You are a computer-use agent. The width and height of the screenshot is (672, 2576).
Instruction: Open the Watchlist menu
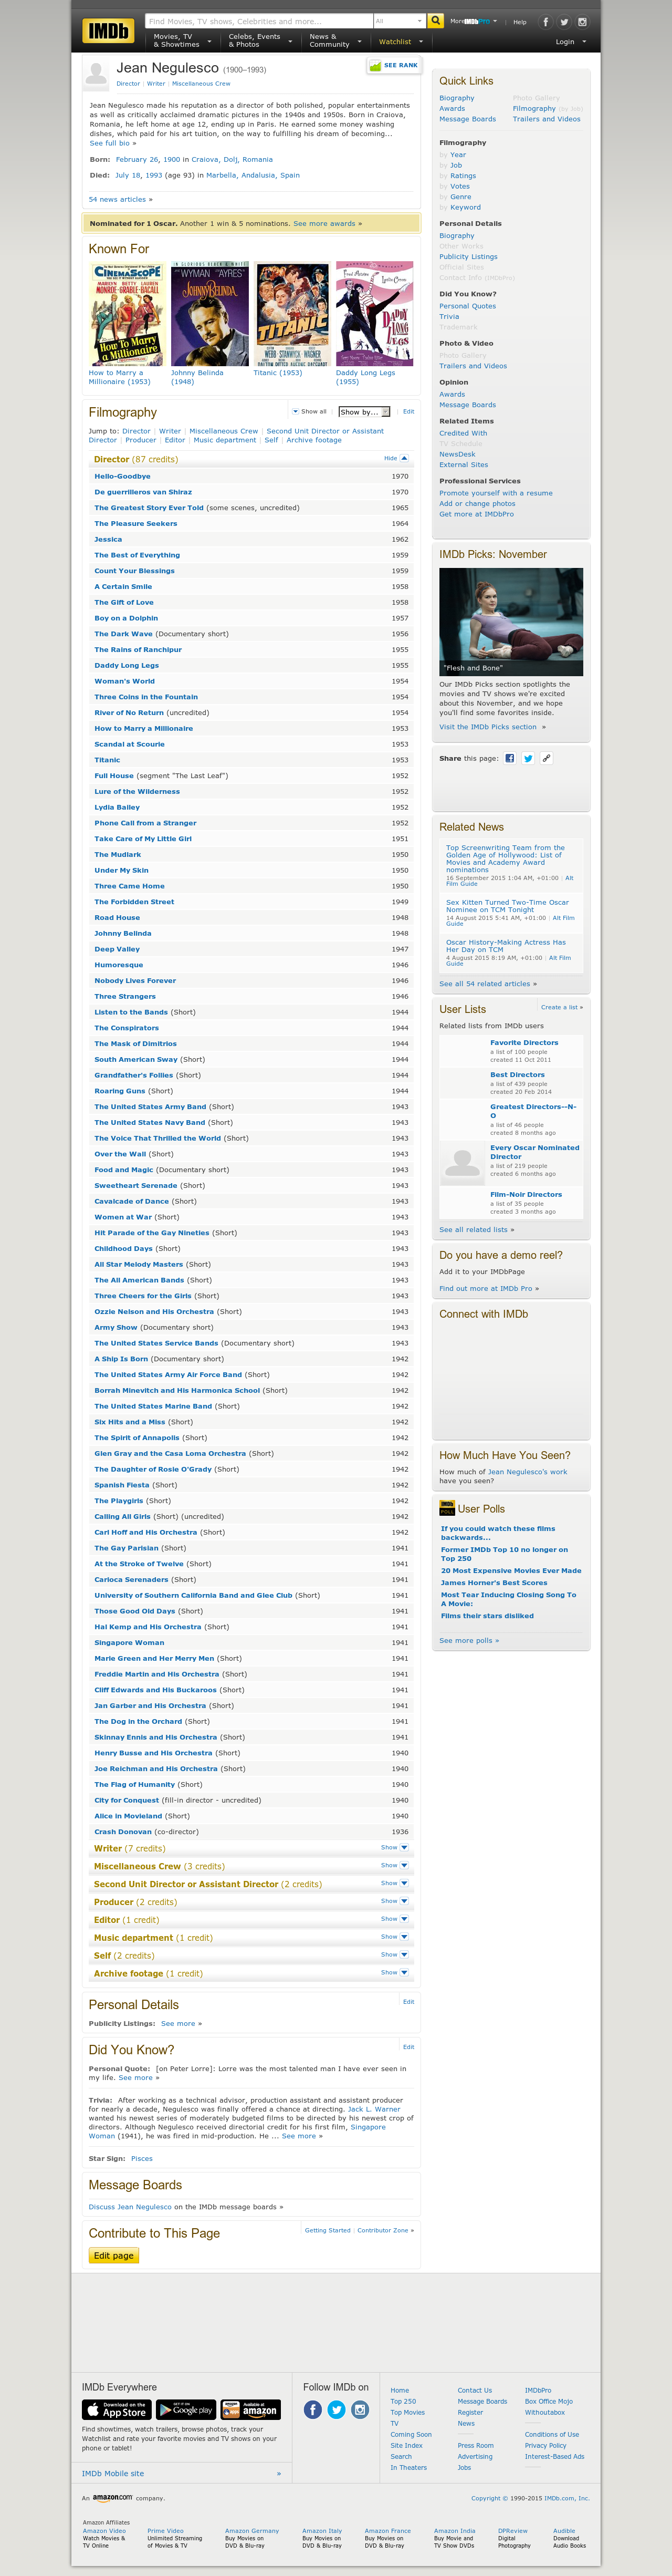pos(401,42)
